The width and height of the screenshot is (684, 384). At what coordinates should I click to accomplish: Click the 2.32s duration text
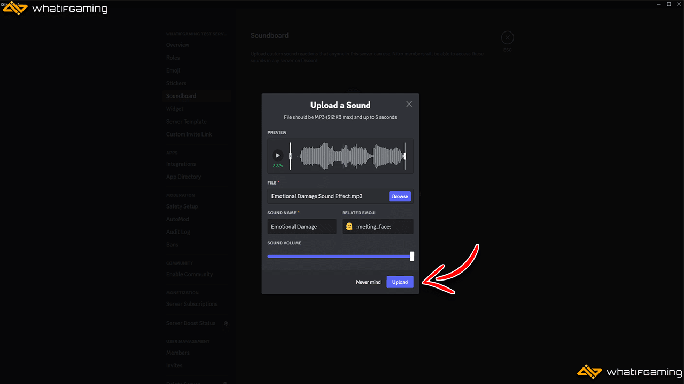point(277,166)
